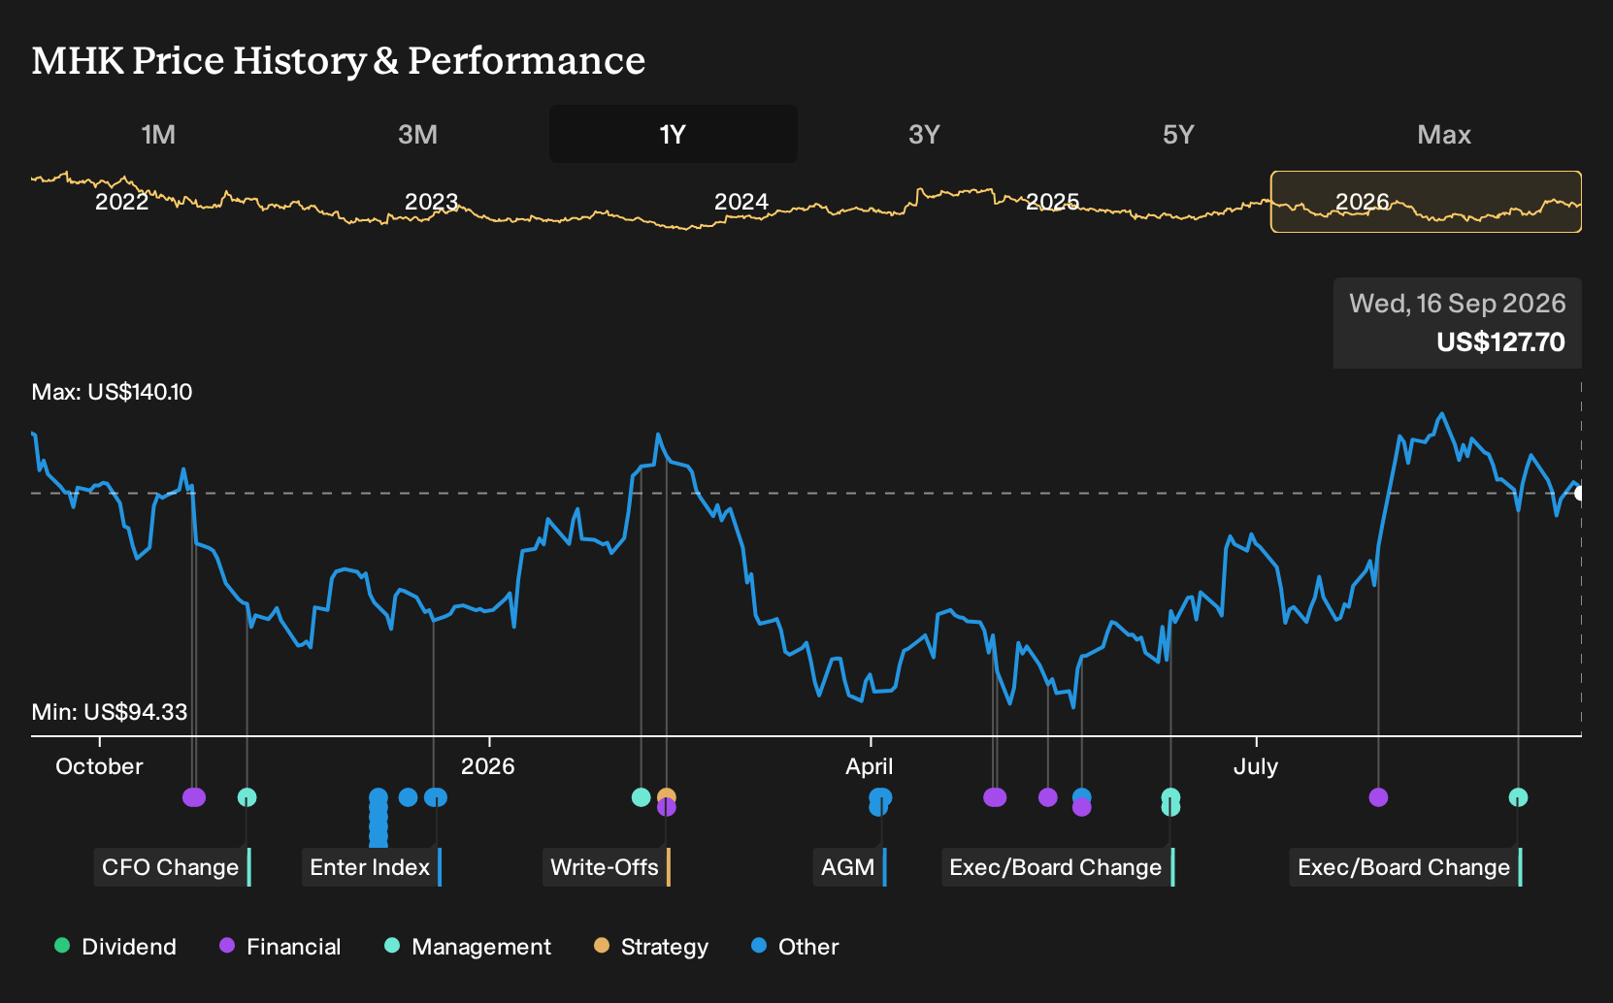The image size is (1613, 1003).
Task: Toggle the Management legend filter
Action: click(468, 947)
